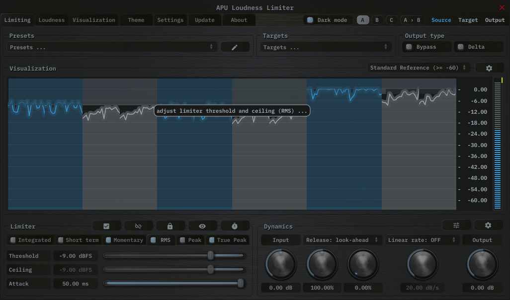Enable the Bypass output checkbox
Image resolution: width=510 pixels, height=300 pixels.
(409, 47)
